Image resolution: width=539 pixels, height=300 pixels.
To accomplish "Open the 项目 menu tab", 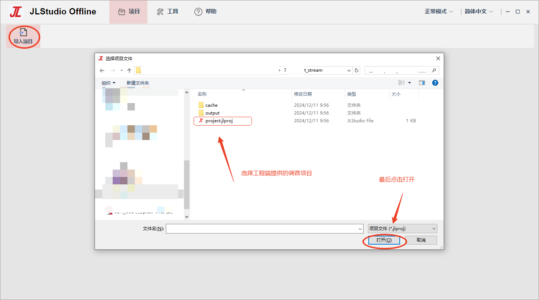I will click(x=129, y=12).
